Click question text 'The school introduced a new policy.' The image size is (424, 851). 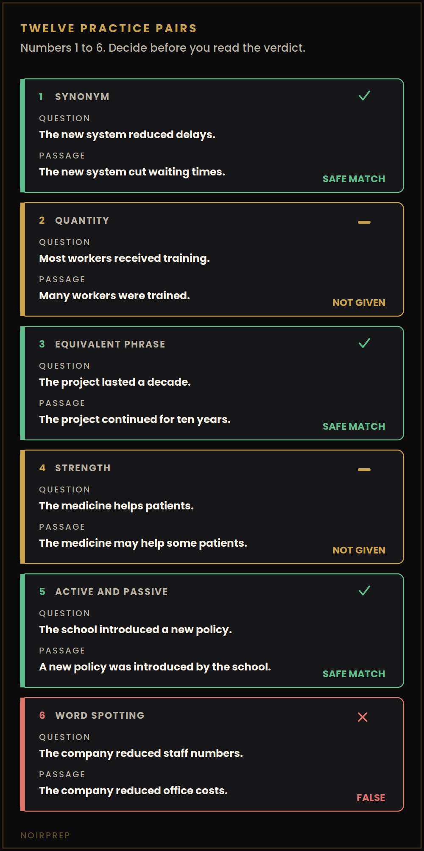(x=135, y=629)
